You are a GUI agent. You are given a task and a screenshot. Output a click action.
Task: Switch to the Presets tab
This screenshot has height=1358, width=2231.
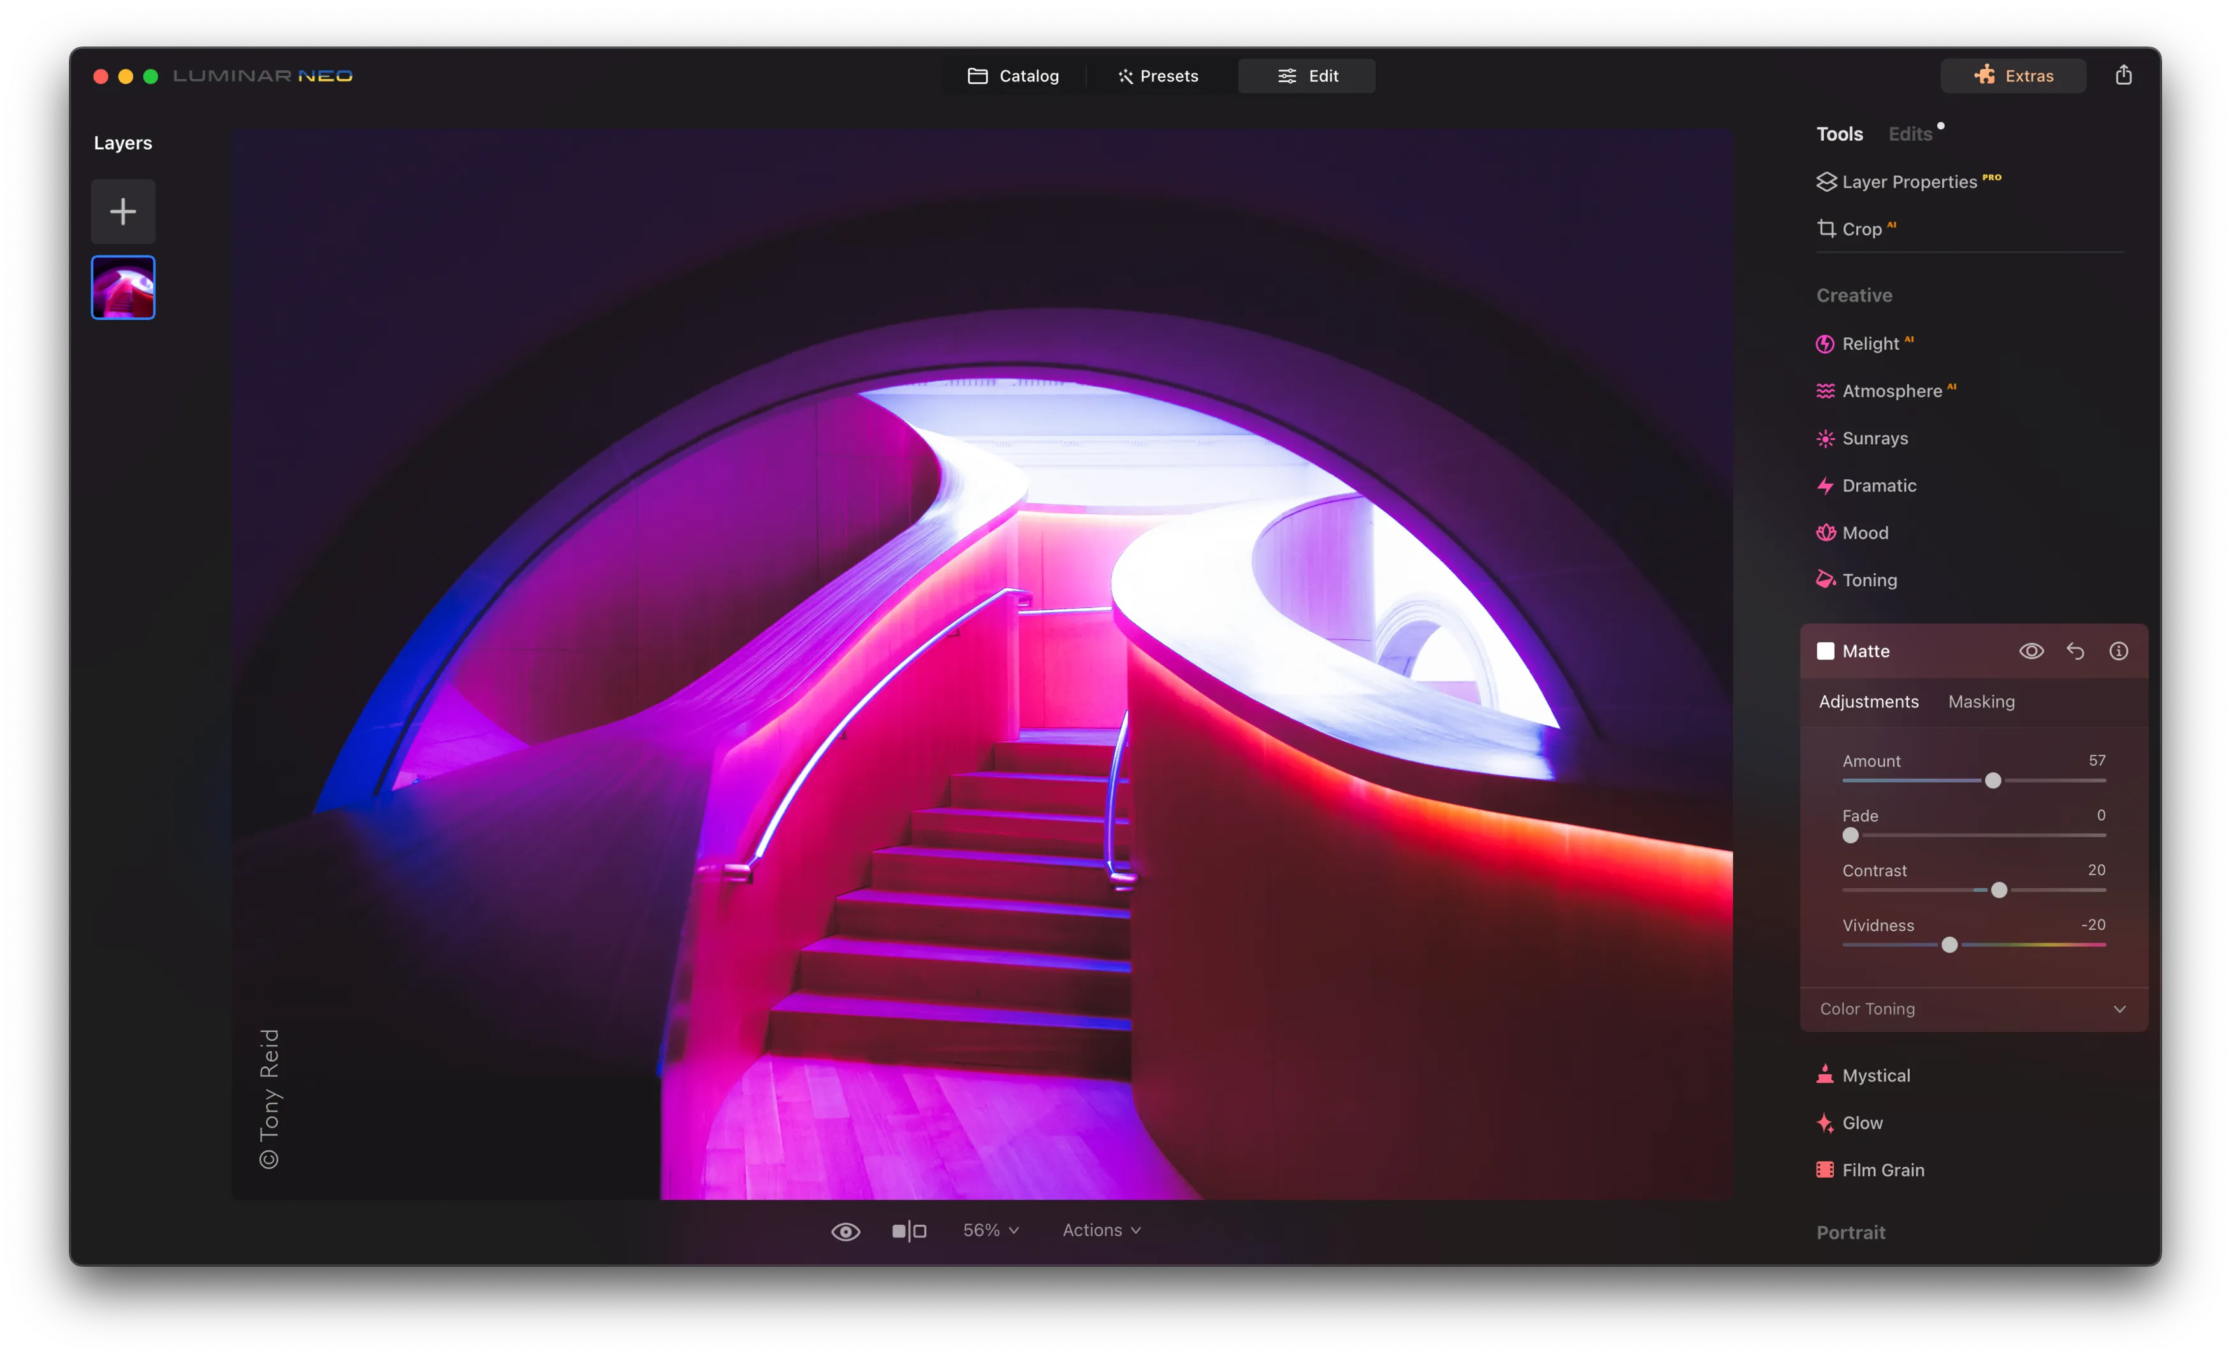[x=1157, y=76]
